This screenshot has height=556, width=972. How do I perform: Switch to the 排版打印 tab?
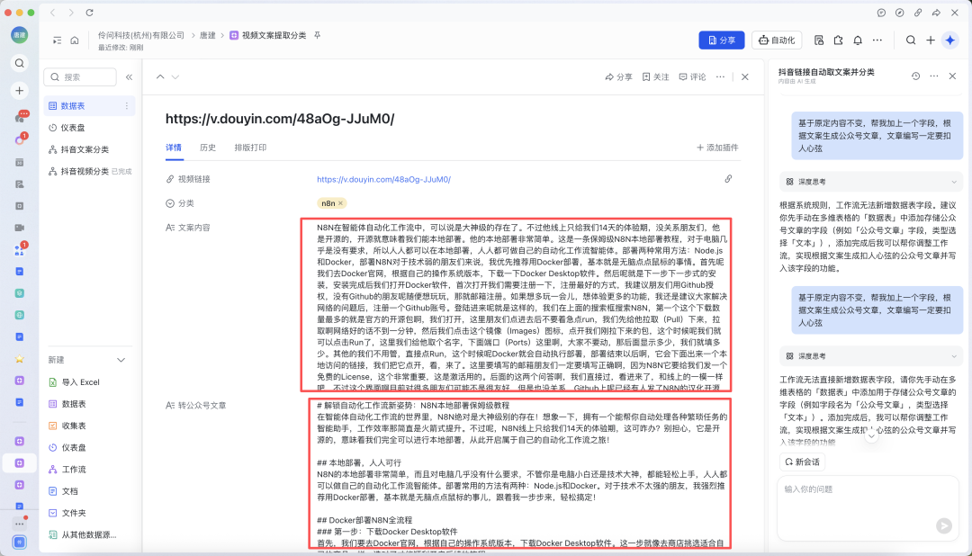[250, 148]
